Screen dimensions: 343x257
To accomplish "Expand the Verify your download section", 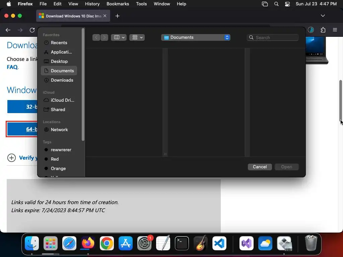I will 11,158.
